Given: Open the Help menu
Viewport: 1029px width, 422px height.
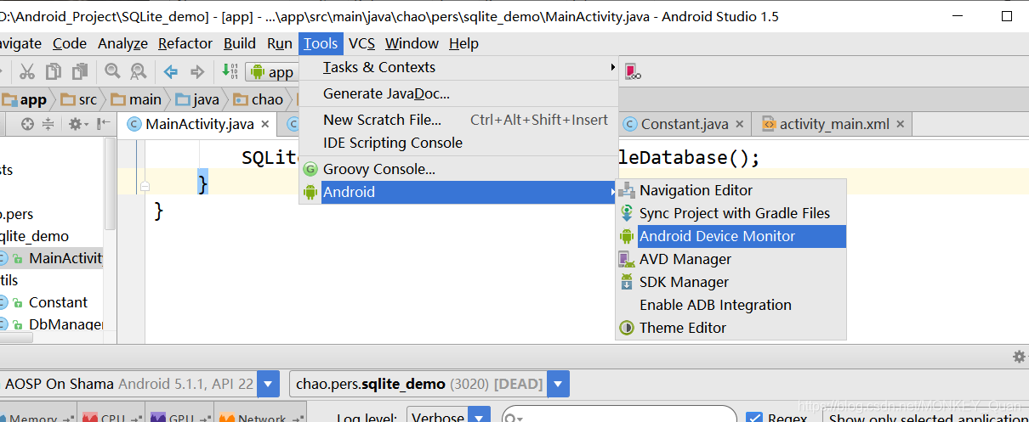Looking at the screenshot, I should 463,43.
